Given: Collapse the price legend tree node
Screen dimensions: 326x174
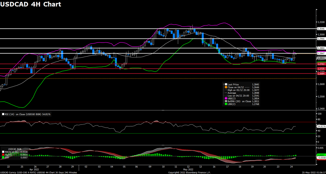Looking at the screenshot, I should [x=224, y=84].
